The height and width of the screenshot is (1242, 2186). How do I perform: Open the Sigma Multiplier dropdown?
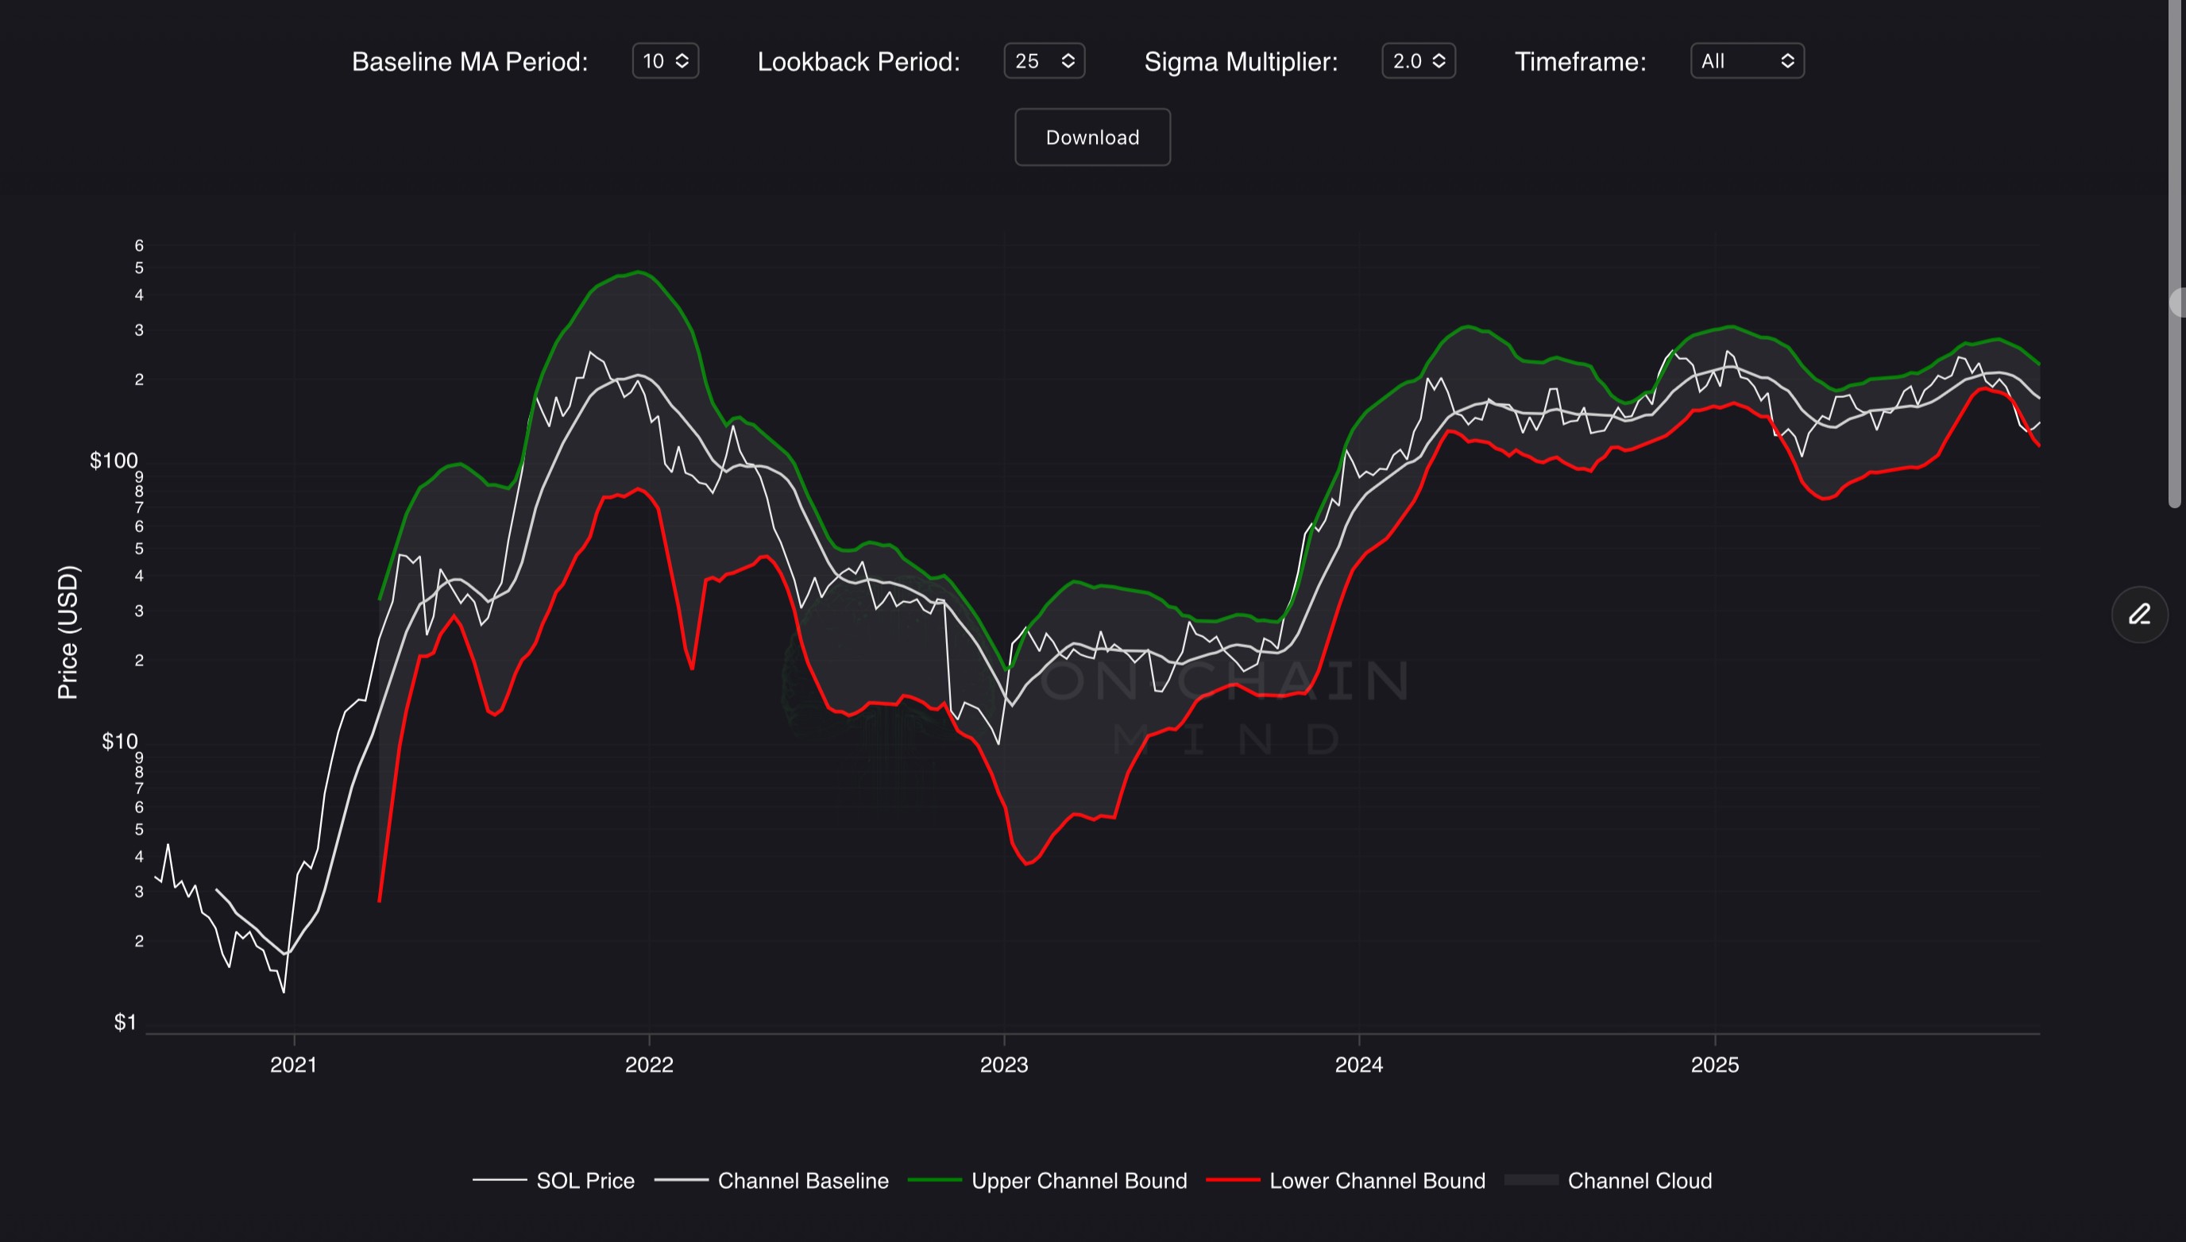click(x=1418, y=61)
